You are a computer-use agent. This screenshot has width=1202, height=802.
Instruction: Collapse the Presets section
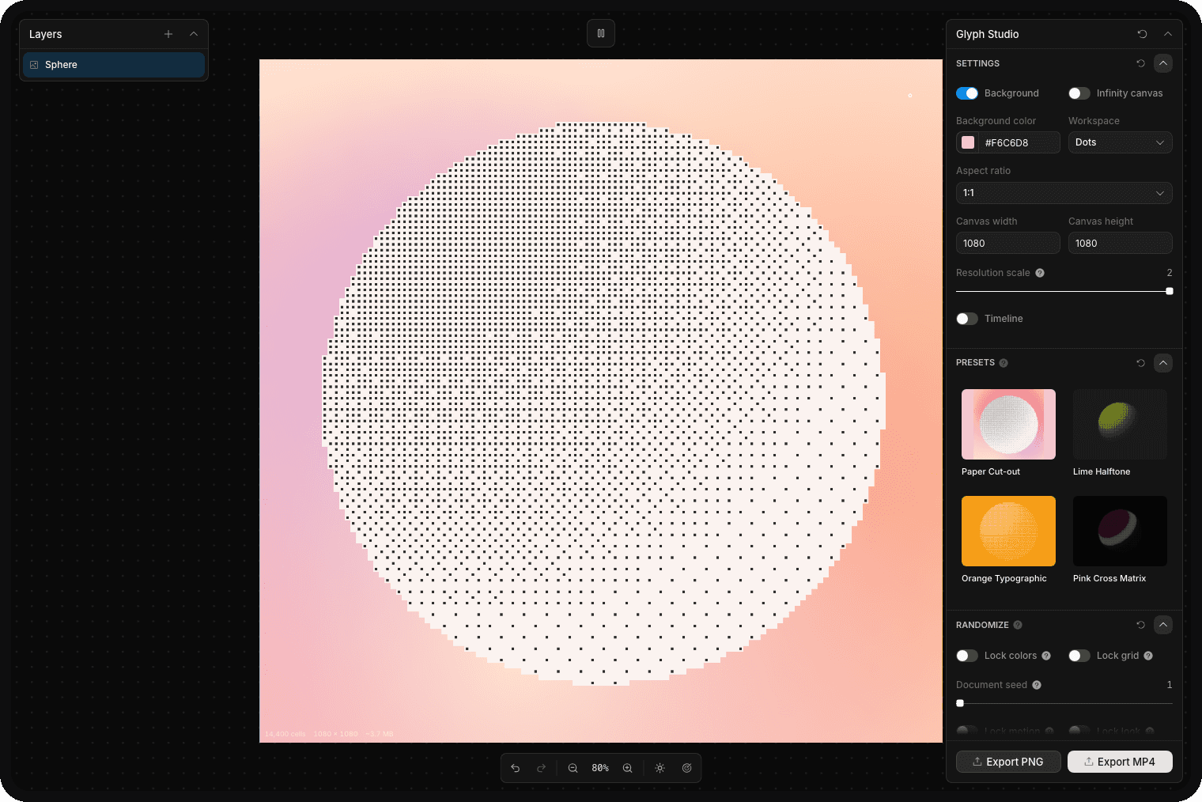point(1163,363)
